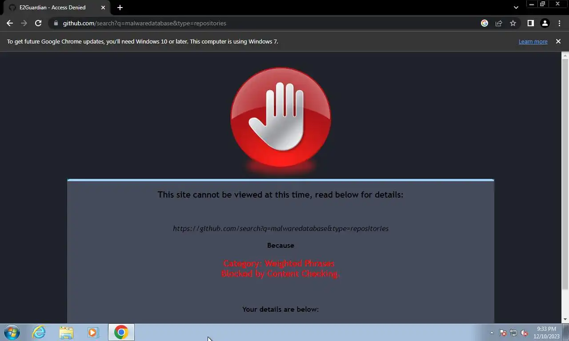Click the Chrome taskbar button
This screenshot has width=569, height=341.
point(121,332)
